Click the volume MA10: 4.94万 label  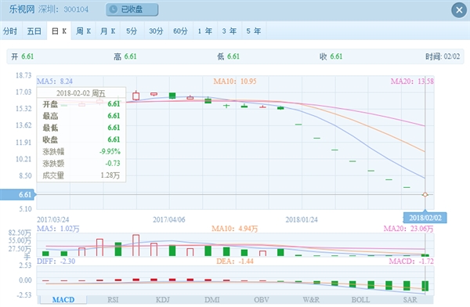tap(235, 229)
